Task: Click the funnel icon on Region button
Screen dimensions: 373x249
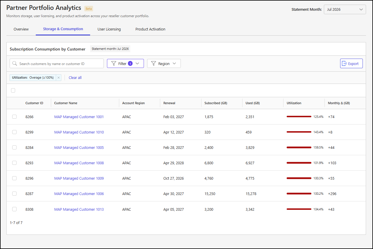Action: tap(154, 64)
